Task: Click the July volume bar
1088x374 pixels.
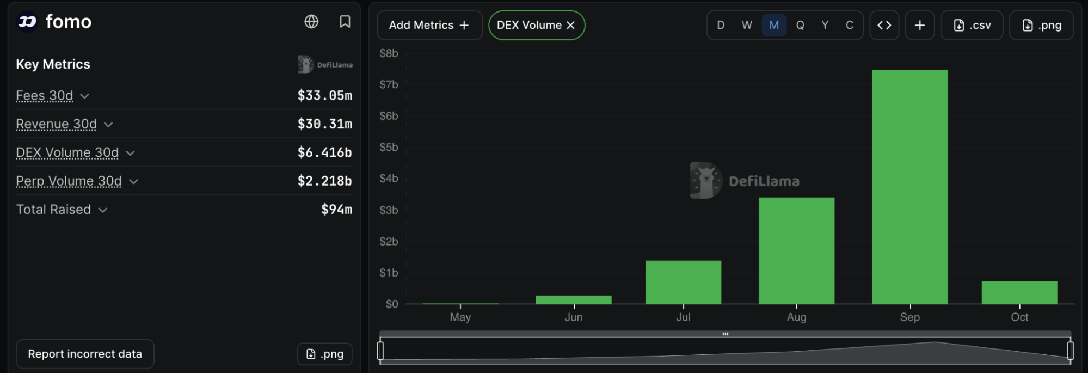Action: (684, 282)
